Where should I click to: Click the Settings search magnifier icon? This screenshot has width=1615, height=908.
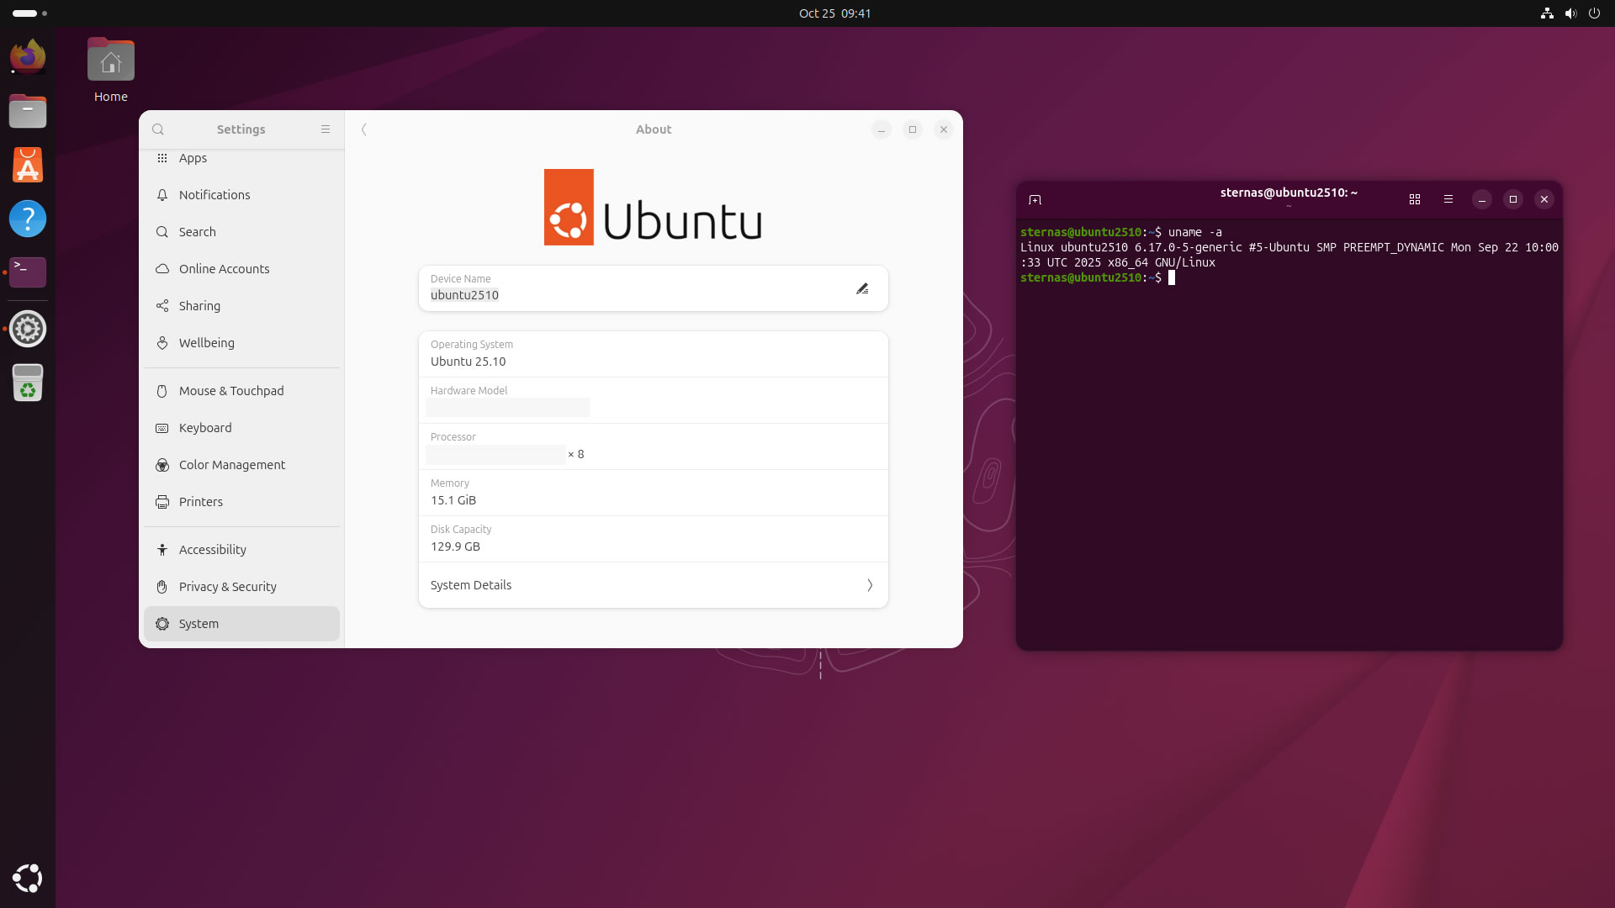(x=158, y=129)
